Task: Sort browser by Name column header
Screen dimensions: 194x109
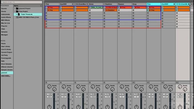Action: click(28, 6)
